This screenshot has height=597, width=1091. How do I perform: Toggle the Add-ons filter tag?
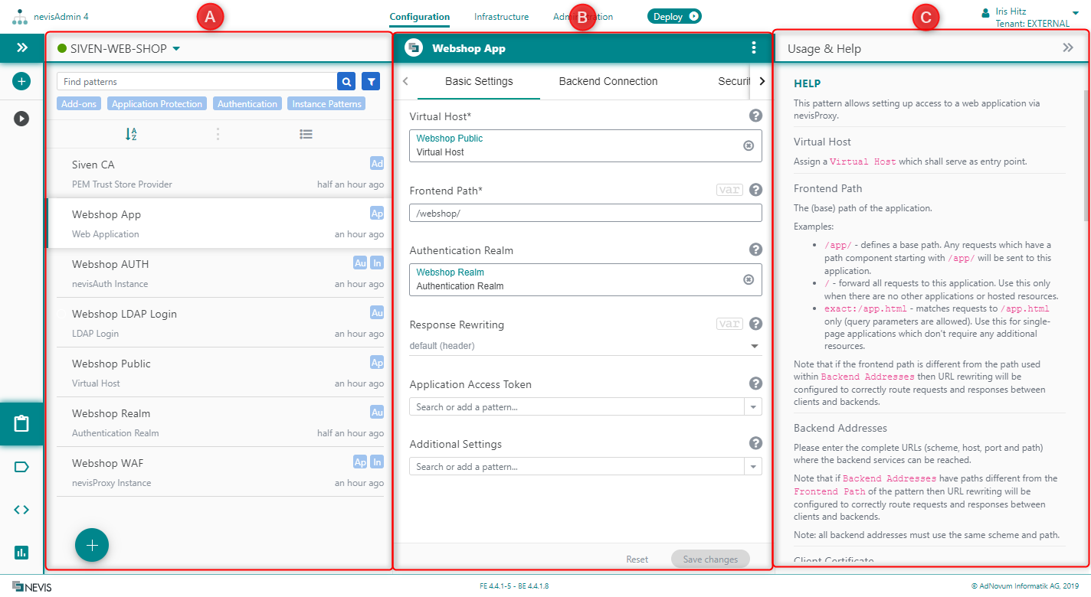tap(79, 104)
